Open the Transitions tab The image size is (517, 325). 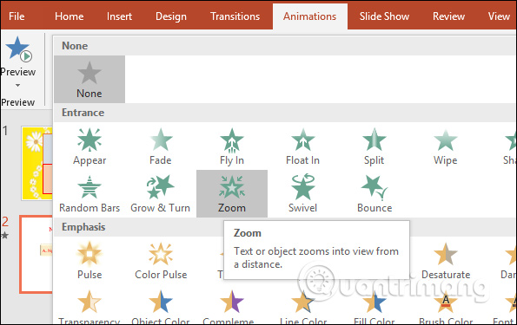tap(235, 16)
